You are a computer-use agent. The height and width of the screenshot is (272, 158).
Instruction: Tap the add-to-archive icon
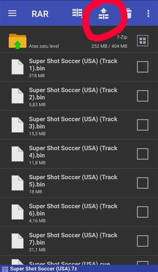pos(77,13)
